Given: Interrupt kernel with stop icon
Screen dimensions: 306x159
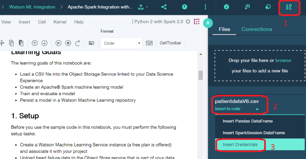Looking at the screenshot, I should pos(68,43).
